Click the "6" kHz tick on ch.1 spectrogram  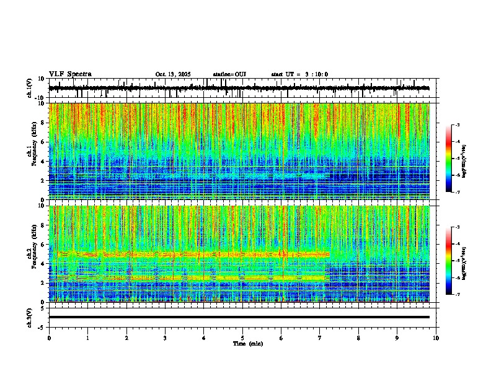point(43,142)
